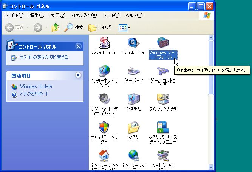Open the Windows Update link
The image size is (252, 172).
coord(36,86)
